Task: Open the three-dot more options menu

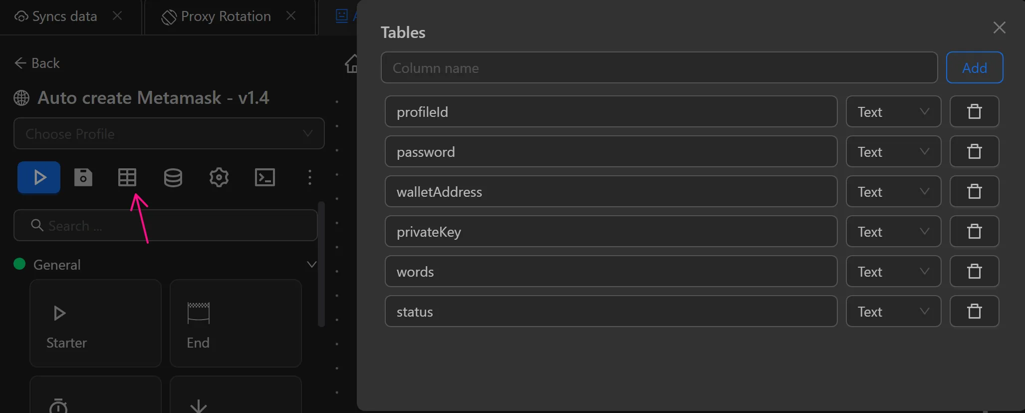Action: 310,177
